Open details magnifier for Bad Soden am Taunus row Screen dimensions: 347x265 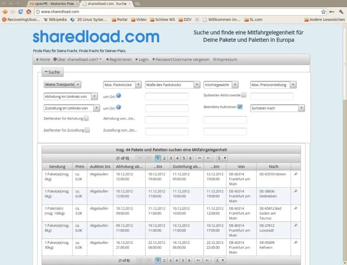coord(296,208)
